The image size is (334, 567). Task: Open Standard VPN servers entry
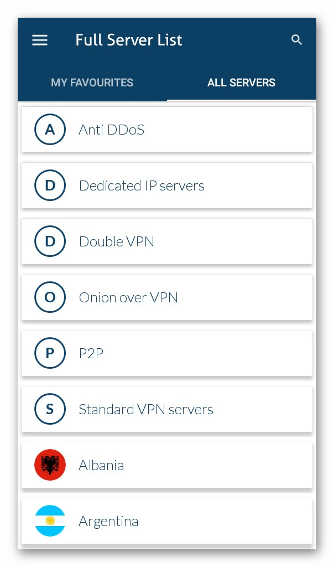coord(167,409)
